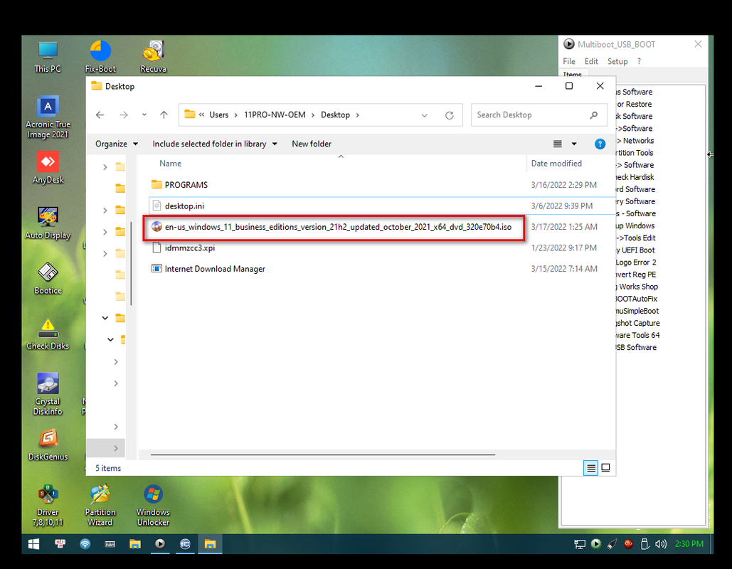Click the change view layout button

[x=558, y=144]
